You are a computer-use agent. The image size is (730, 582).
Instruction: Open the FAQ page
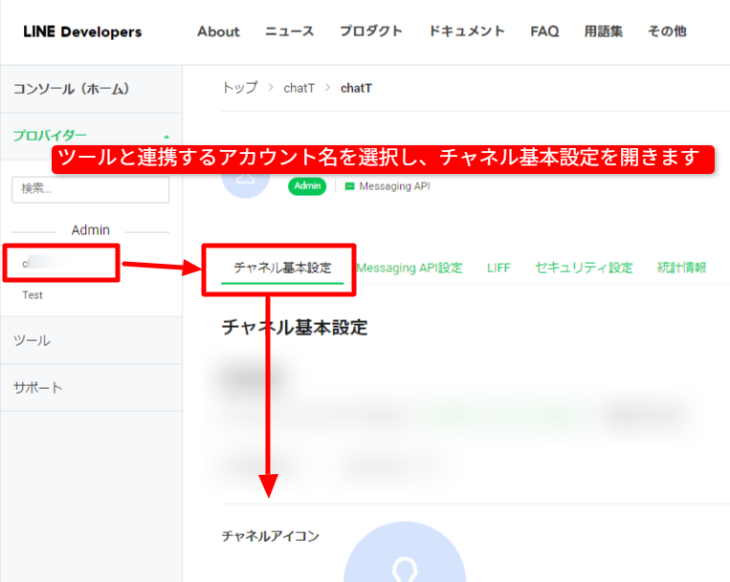click(x=544, y=32)
